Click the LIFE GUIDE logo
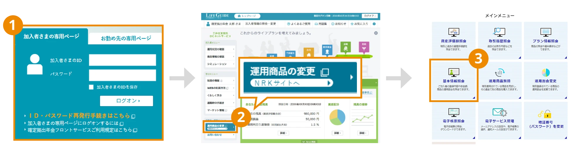The width and height of the screenshot is (587, 156). (217, 16)
